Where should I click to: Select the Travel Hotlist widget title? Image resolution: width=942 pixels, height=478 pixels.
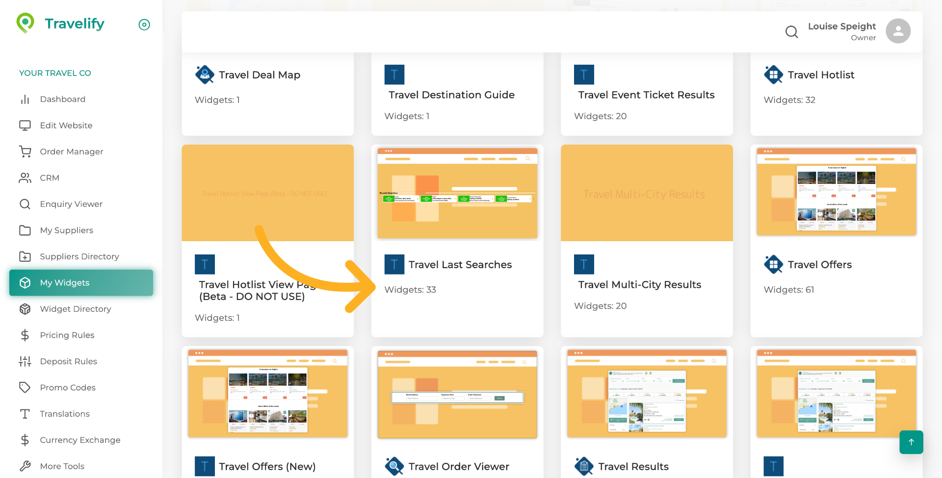click(x=821, y=75)
